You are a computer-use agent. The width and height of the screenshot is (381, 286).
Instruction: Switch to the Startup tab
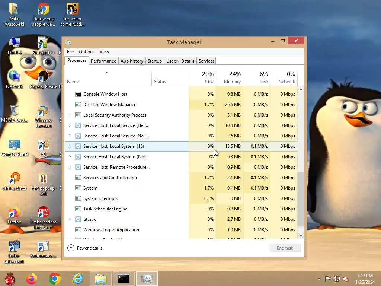(154, 61)
